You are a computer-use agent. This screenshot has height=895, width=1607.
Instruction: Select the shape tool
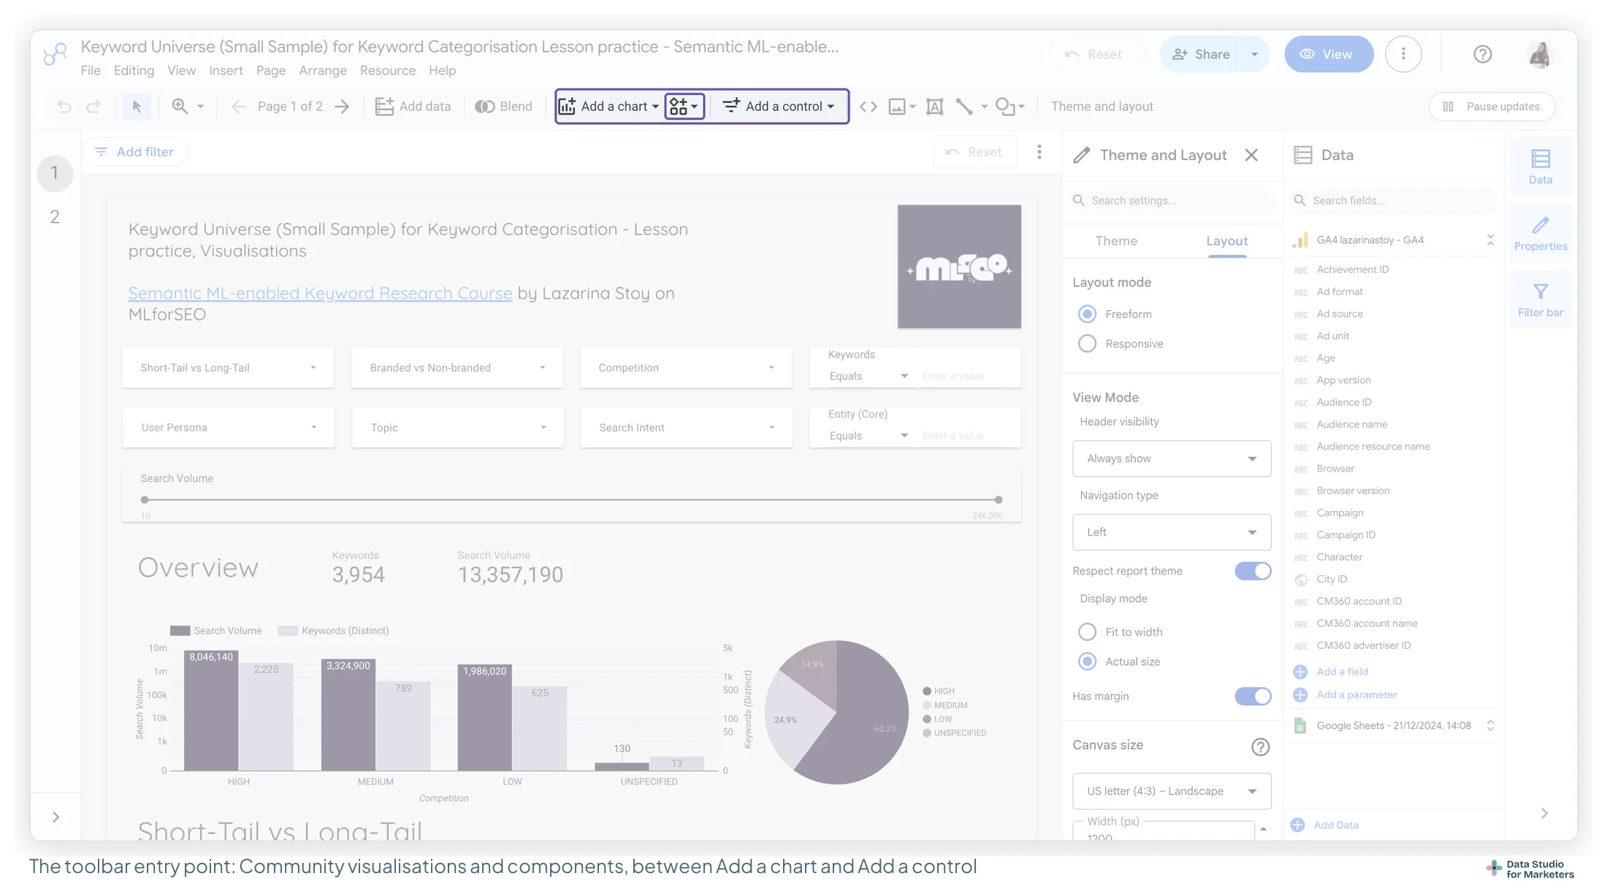(x=1005, y=107)
